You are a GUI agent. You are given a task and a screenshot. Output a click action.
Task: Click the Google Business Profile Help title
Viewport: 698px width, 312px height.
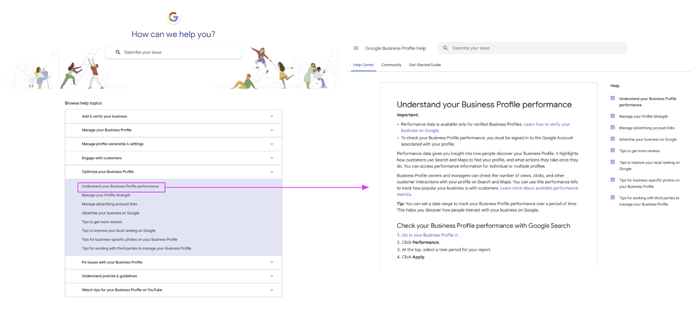point(395,48)
